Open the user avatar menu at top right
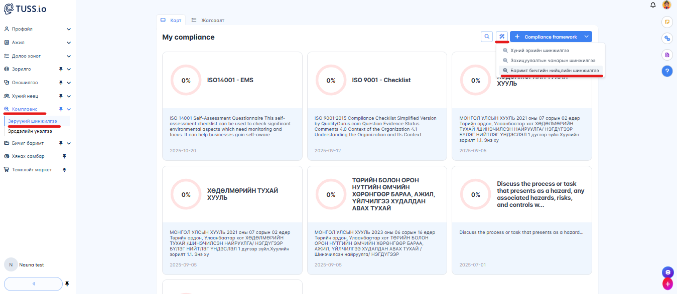Viewport: 677px width, 294px height. [666, 5]
